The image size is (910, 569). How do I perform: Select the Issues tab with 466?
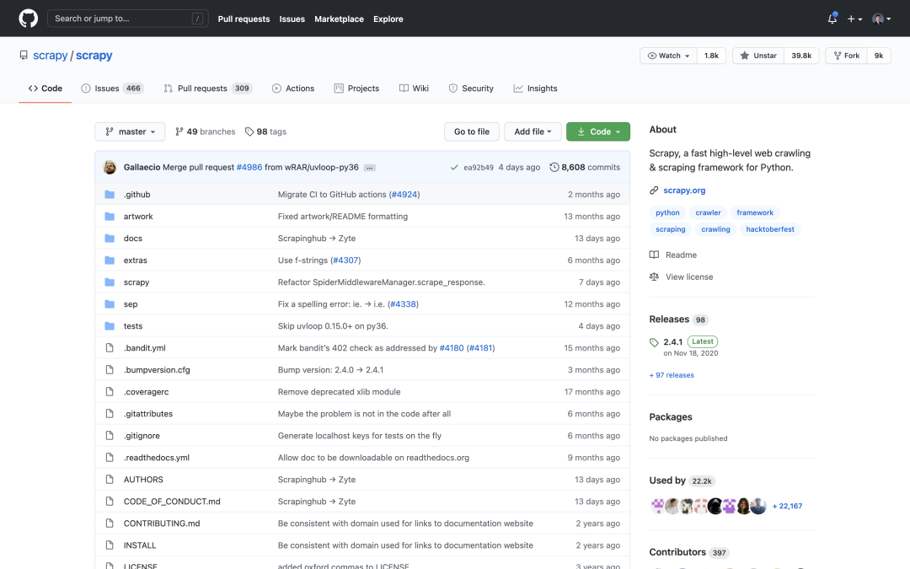[x=113, y=89]
